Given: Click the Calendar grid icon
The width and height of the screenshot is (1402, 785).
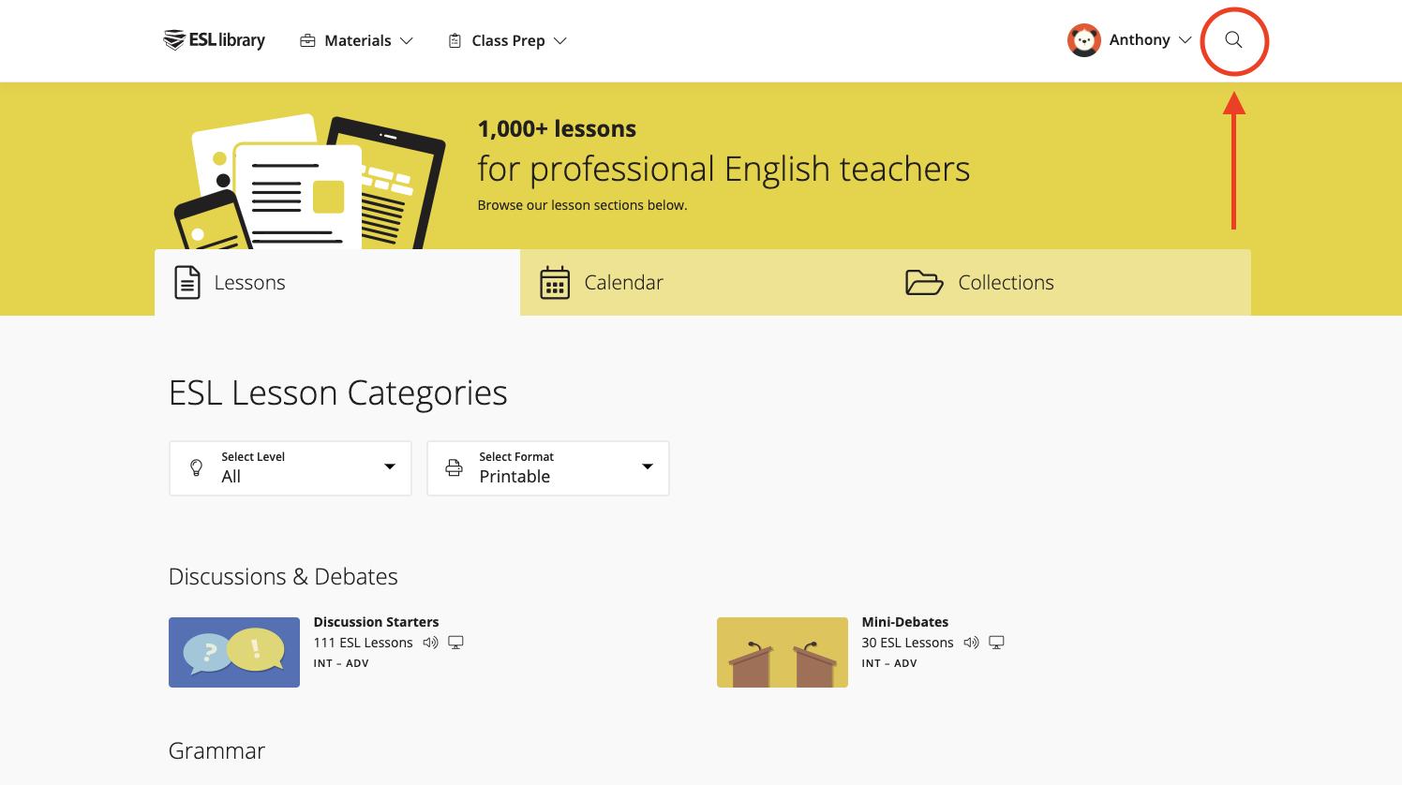Looking at the screenshot, I should pos(555,283).
